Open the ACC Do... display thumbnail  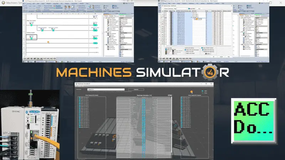pos(254,121)
